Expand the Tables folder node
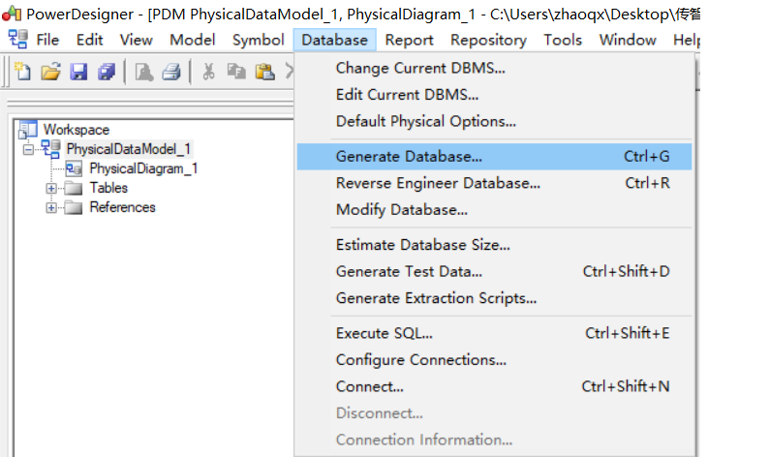Viewport: 770px width, 457px height. (51, 189)
